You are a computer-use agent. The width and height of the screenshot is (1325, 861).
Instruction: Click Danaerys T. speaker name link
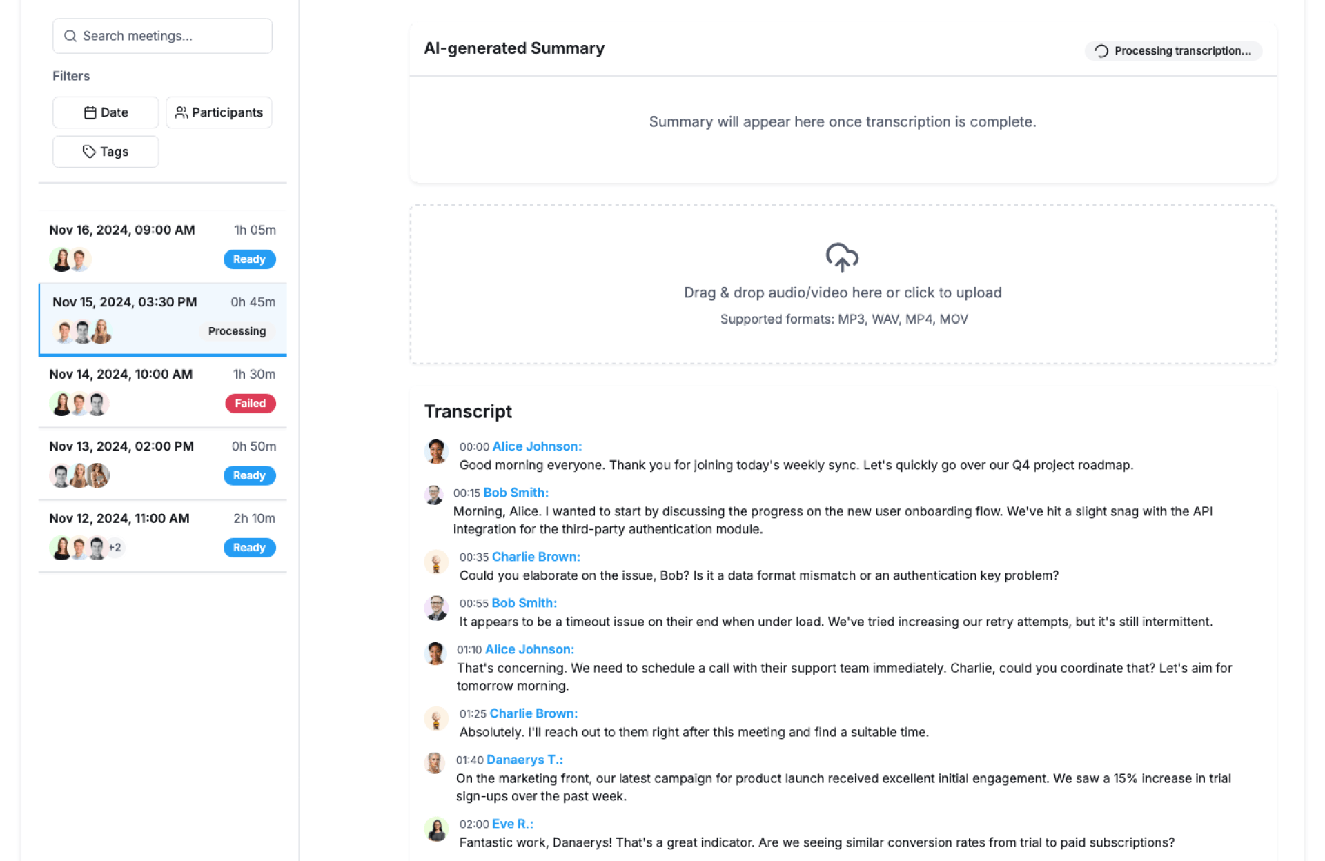point(524,760)
